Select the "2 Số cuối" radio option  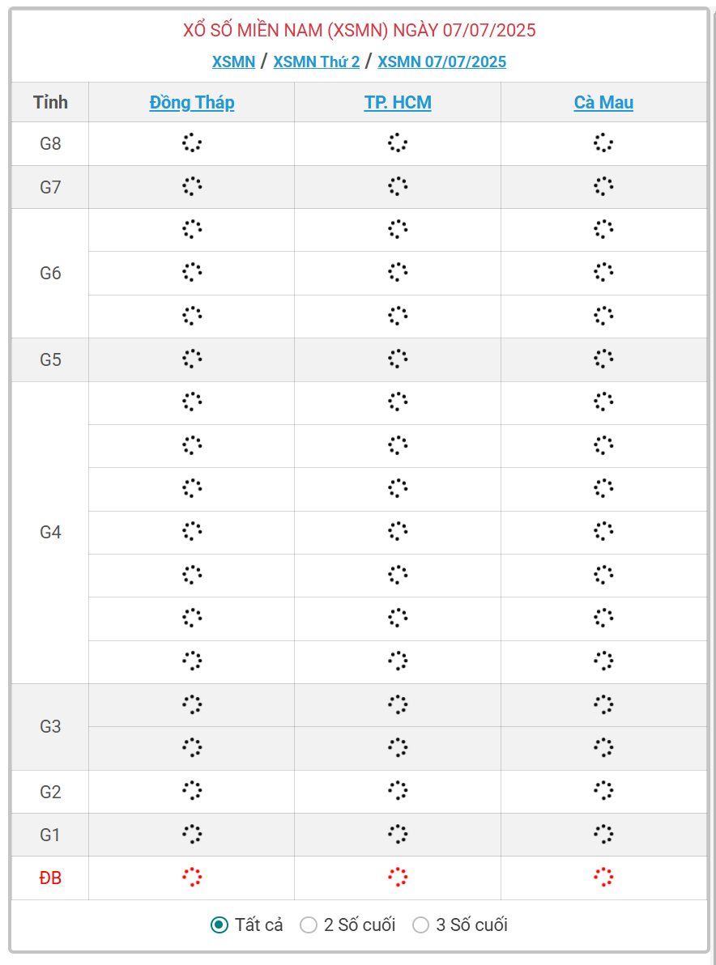tap(309, 925)
